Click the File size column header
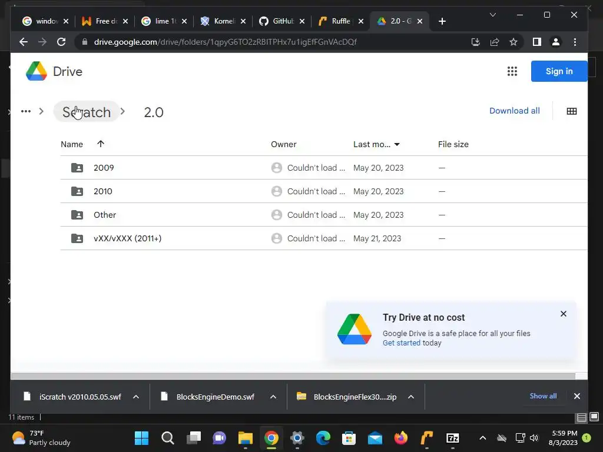 [453, 144]
